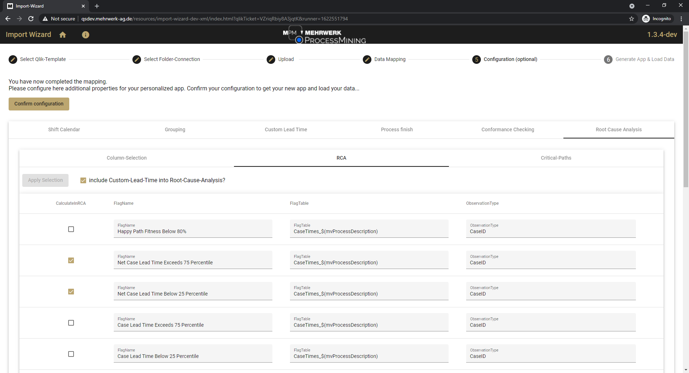Click the page vertical scrollbar thumb
689x373 pixels.
tap(686, 109)
